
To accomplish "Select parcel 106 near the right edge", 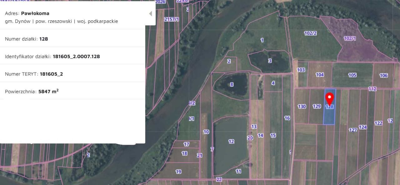I will [x=383, y=75].
